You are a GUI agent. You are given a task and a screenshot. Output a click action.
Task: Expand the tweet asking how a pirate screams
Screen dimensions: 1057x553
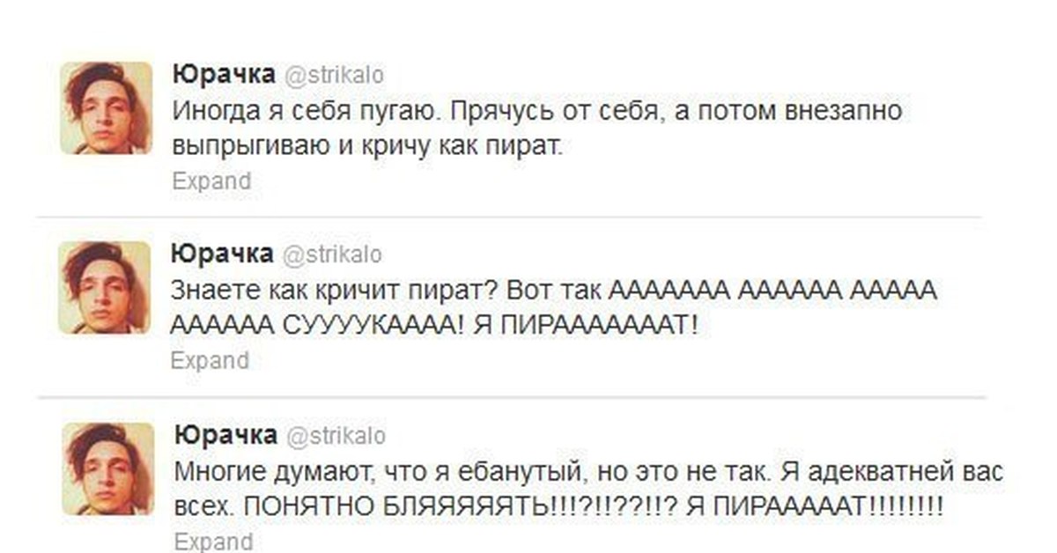coord(210,361)
